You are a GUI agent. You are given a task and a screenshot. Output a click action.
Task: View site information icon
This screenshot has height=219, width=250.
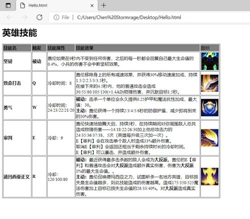[57, 17]
